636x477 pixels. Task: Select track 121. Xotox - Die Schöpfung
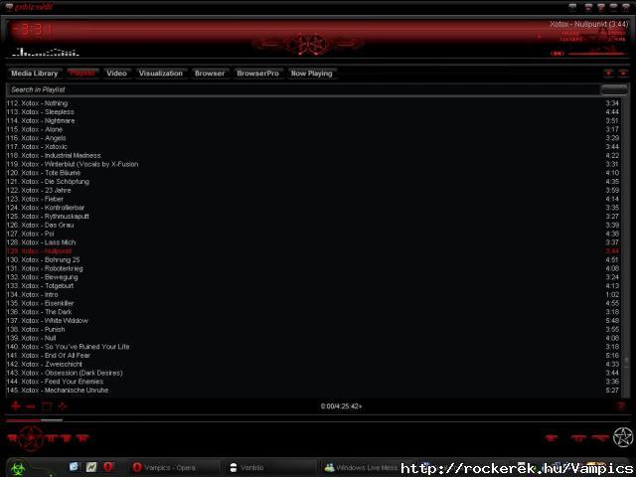[x=312, y=182]
